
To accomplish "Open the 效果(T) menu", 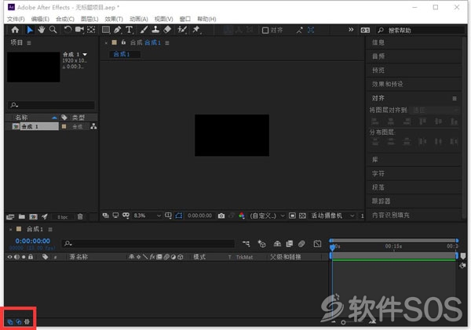I will [x=114, y=19].
